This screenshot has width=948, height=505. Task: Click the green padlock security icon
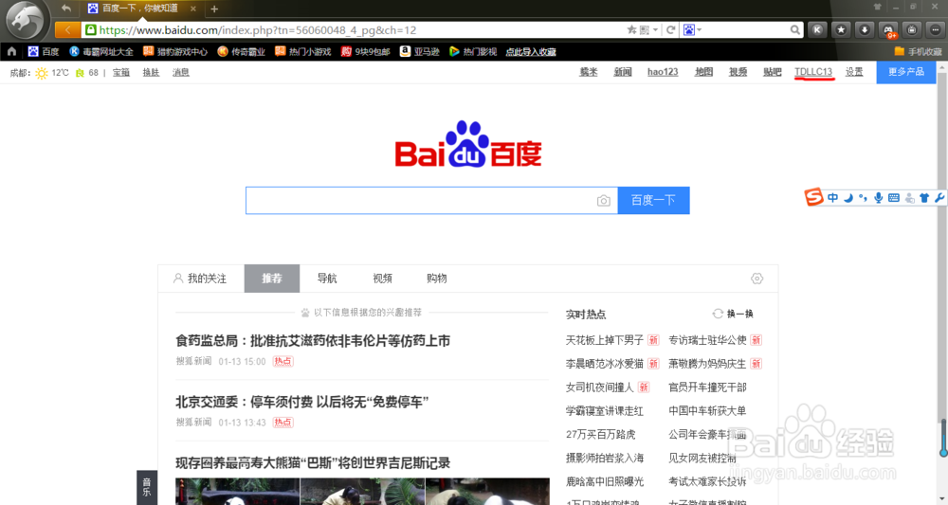[x=91, y=29]
